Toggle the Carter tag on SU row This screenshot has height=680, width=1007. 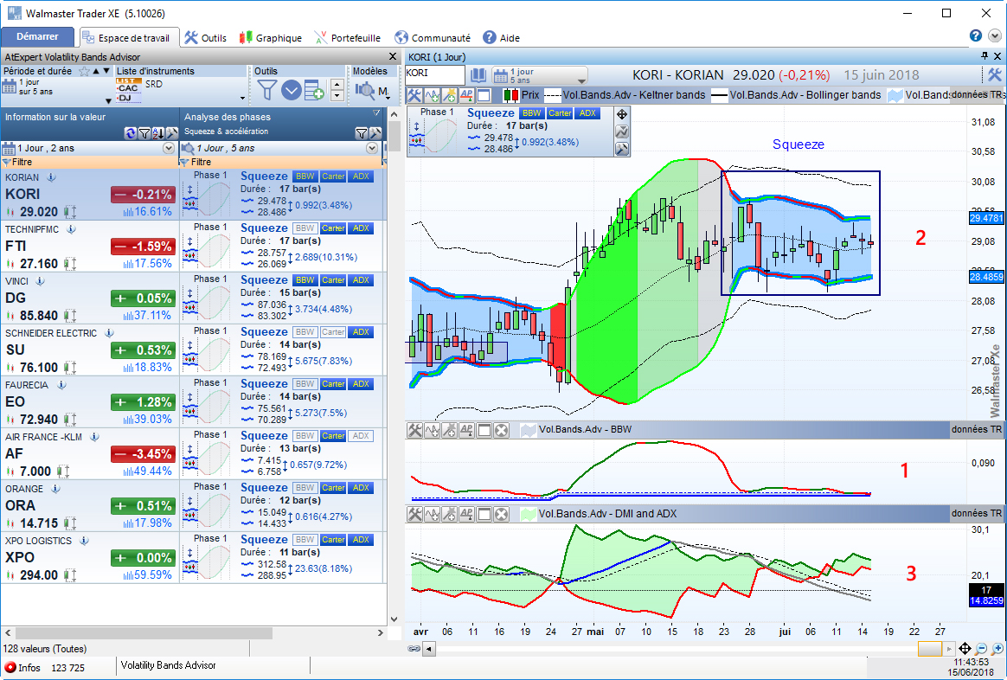[333, 332]
